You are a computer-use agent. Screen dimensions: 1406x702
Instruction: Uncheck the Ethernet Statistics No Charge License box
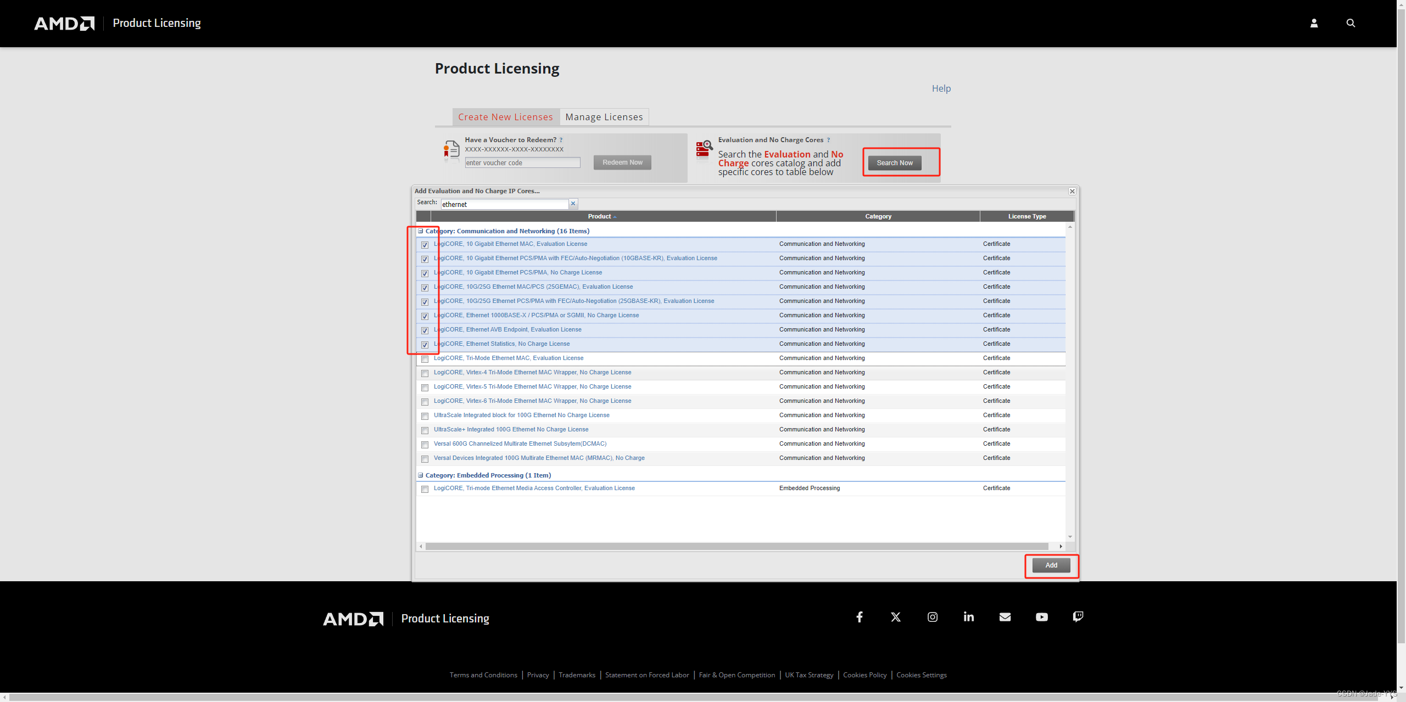pos(425,345)
